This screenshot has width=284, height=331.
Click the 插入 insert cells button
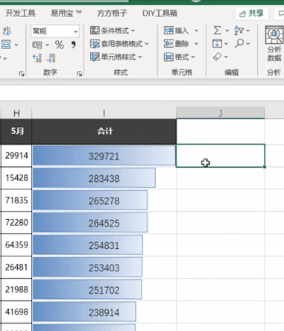(x=177, y=31)
